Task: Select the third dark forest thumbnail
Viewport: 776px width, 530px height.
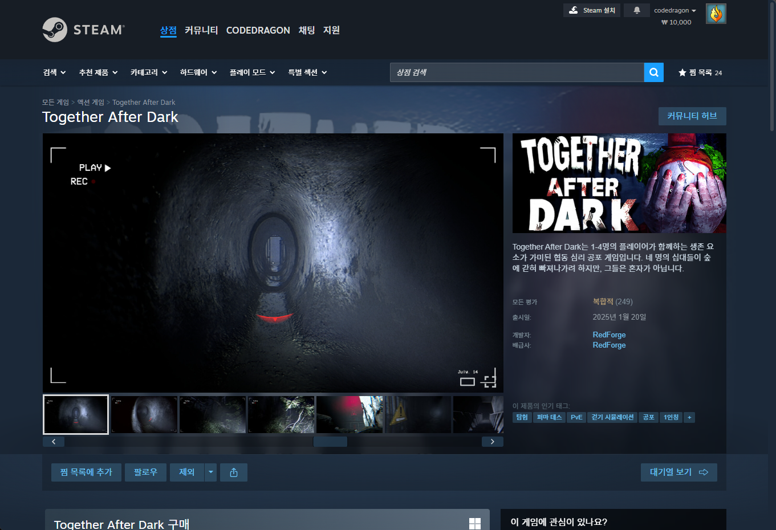Action: point(213,415)
